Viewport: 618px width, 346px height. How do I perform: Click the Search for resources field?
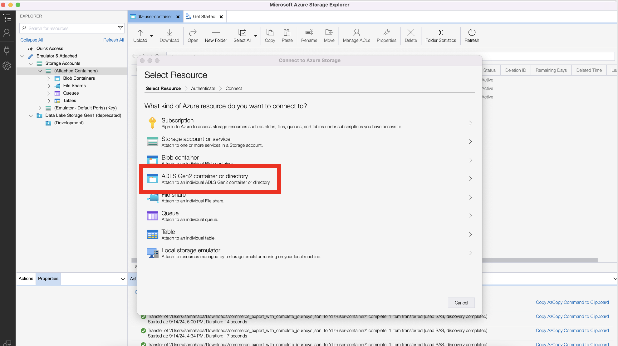pyautogui.click(x=69, y=28)
